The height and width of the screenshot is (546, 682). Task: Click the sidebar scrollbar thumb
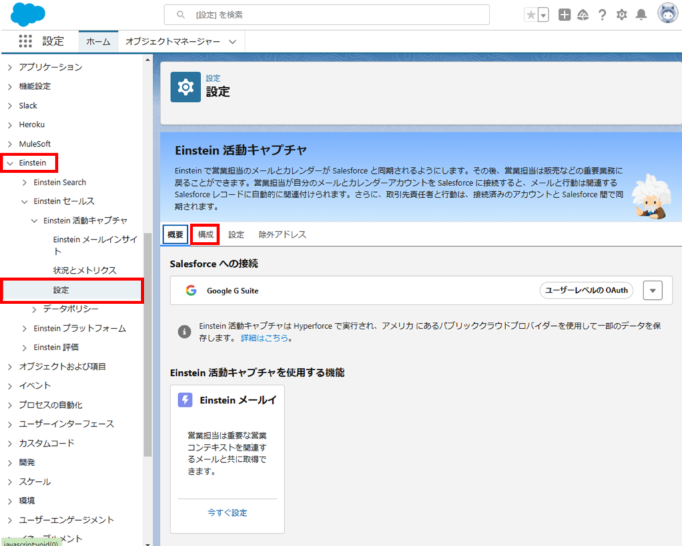pos(148,345)
